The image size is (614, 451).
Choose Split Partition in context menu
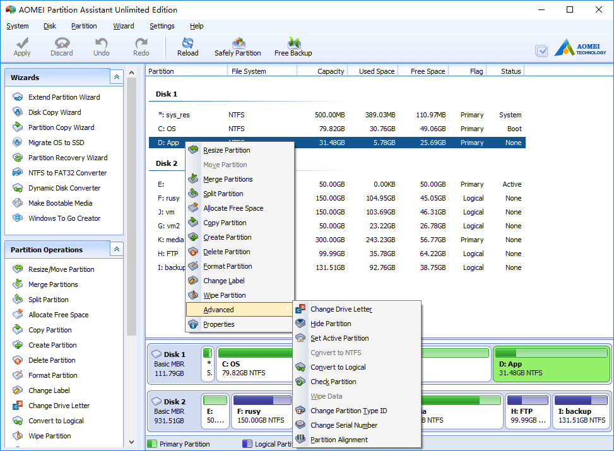click(240, 194)
